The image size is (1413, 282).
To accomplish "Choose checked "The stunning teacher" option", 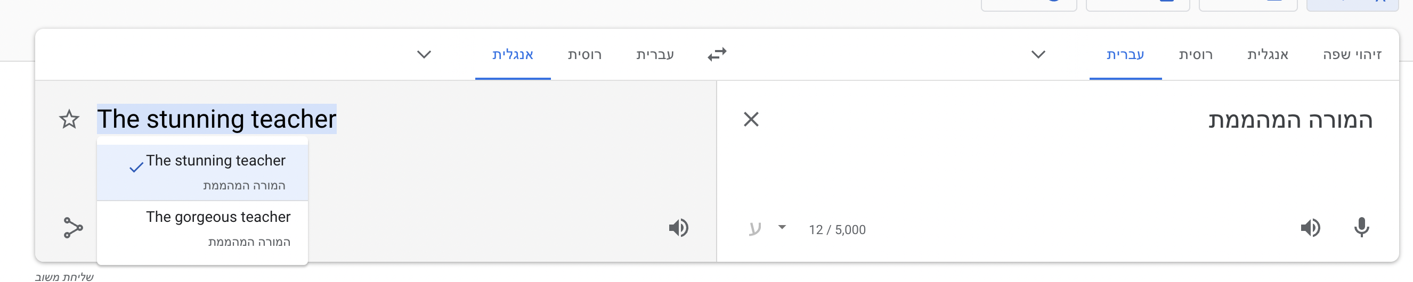I will pyautogui.click(x=215, y=171).
